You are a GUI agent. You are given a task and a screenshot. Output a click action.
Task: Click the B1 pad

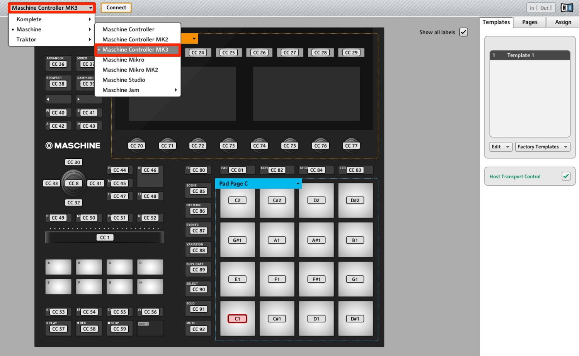click(x=355, y=239)
